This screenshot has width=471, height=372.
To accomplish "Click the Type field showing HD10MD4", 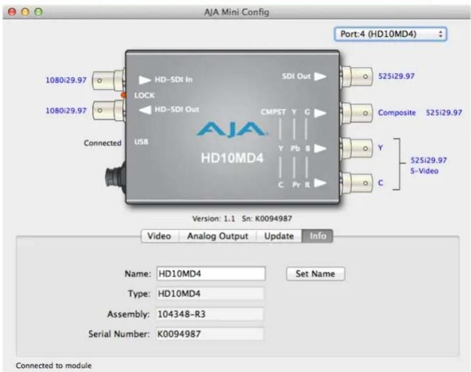I will pos(210,293).
